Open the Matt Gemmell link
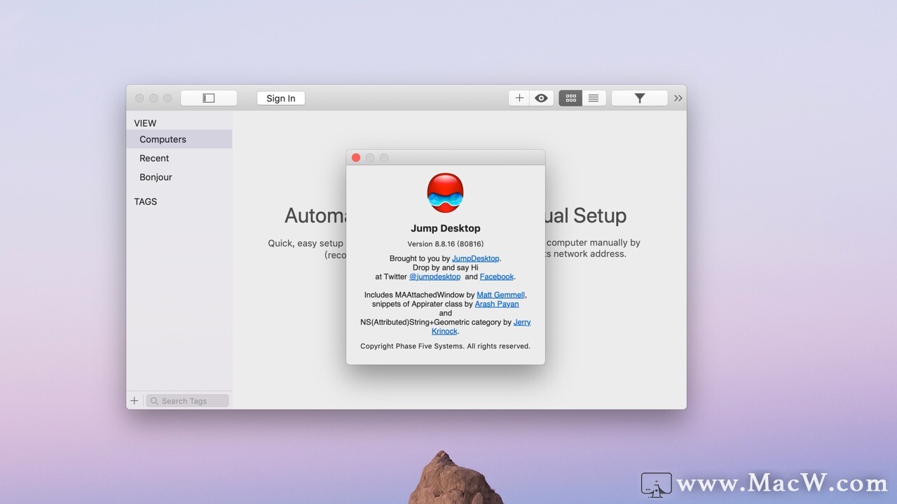The image size is (897, 504). pos(501,295)
